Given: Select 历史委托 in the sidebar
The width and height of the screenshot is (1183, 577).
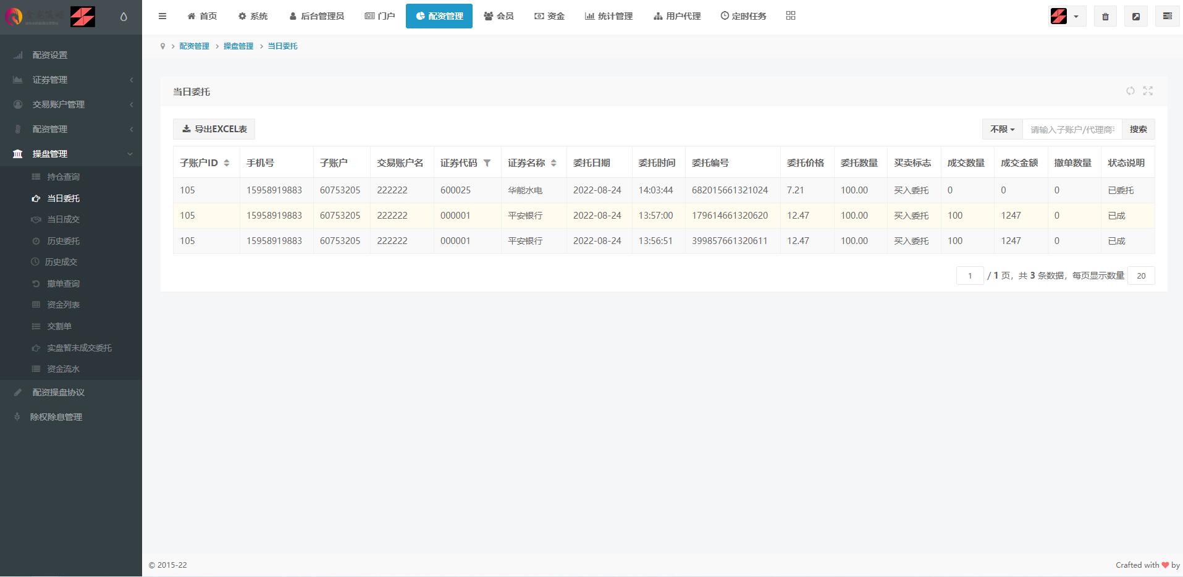Looking at the screenshot, I should [x=63, y=241].
